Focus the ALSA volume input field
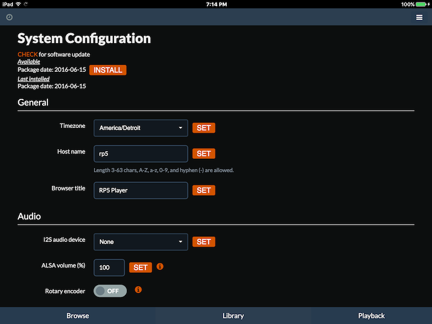This screenshot has height=324, width=432. [109, 267]
